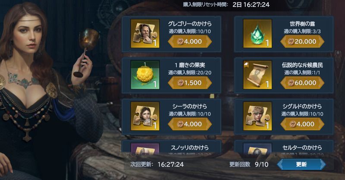Buy 世界樹の露 for 20,000 coins
Viewport: 345px width, 180px height.
[x=302, y=41]
